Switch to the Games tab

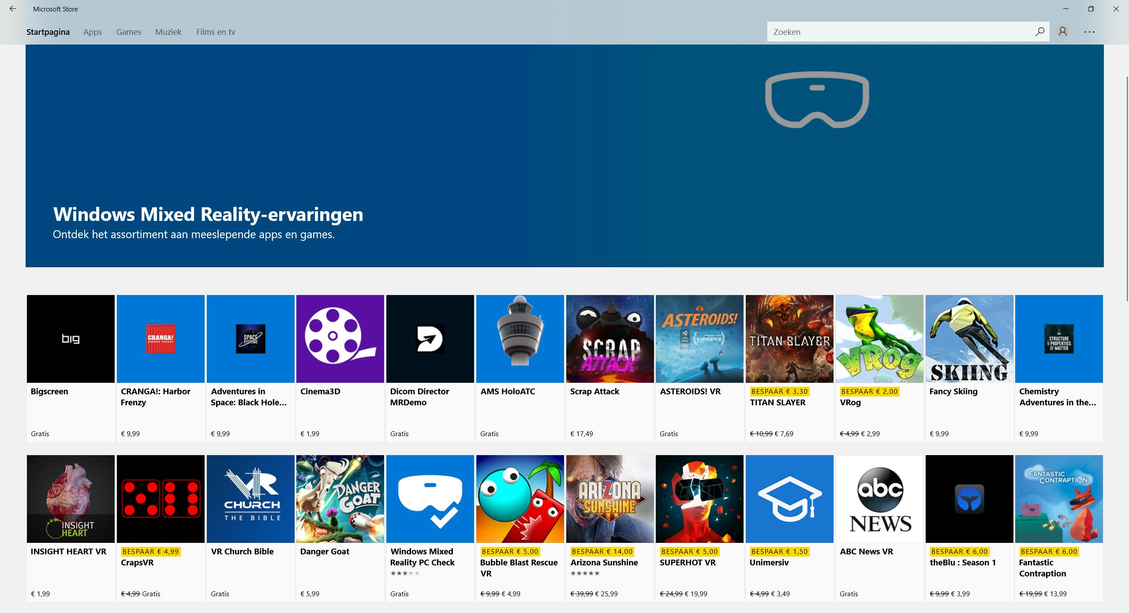pos(129,32)
